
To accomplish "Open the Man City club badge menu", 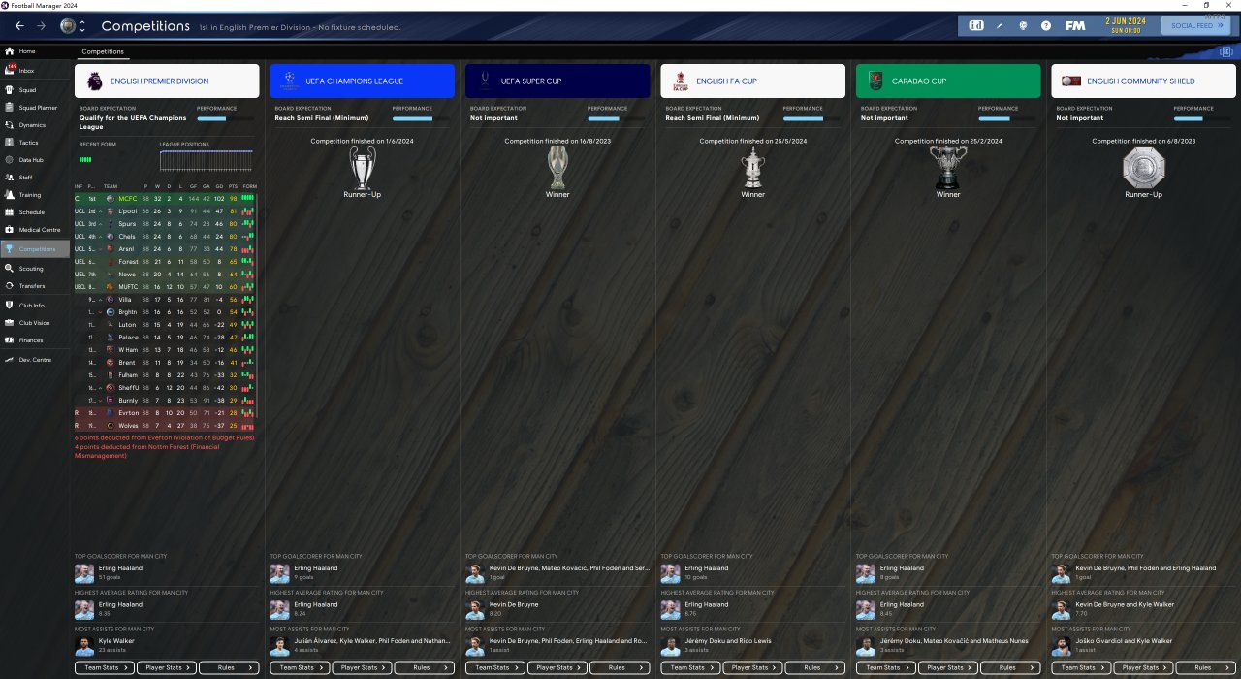I will click(73, 26).
